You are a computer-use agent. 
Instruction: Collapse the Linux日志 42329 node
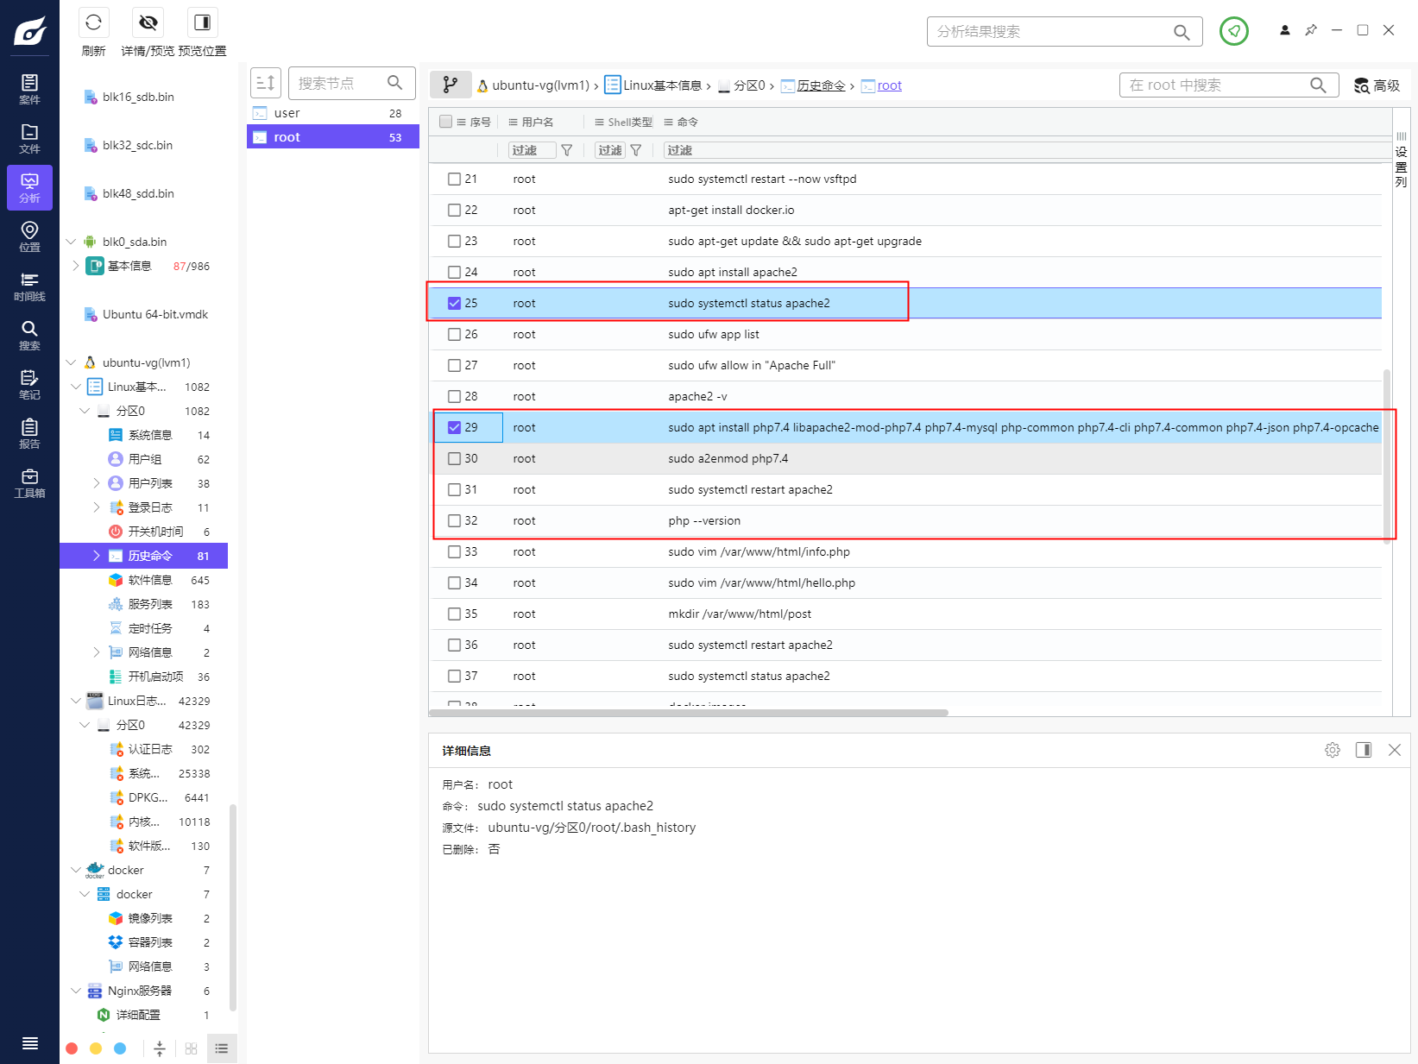point(76,701)
